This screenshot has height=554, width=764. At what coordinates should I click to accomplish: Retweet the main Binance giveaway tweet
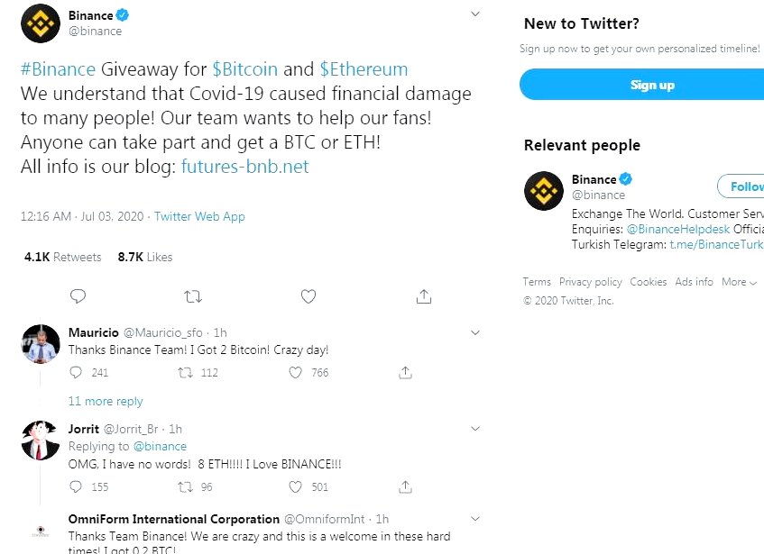click(x=193, y=295)
